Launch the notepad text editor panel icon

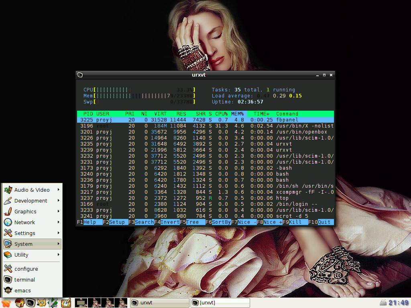pos(66,303)
